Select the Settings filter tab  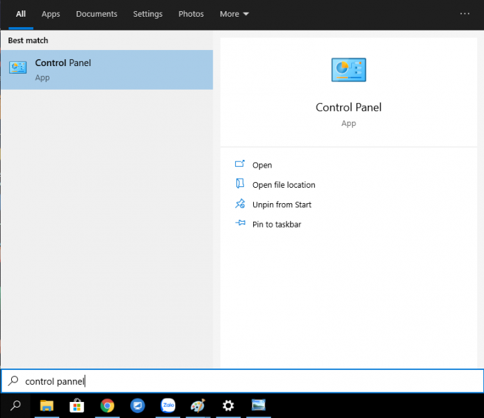pyautogui.click(x=147, y=14)
